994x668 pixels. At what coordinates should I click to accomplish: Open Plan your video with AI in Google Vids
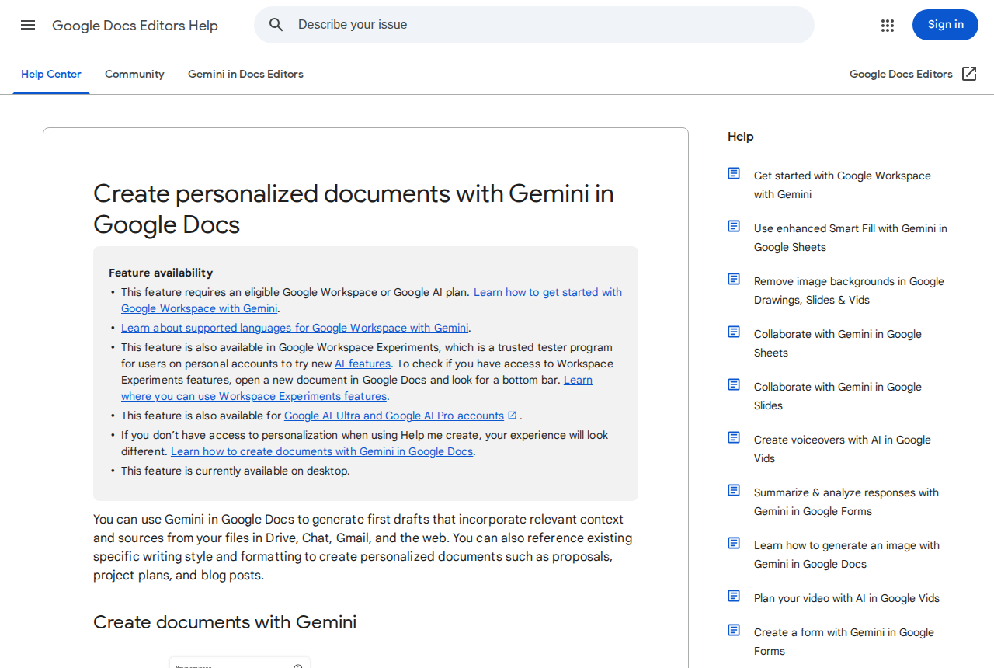pos(846,598)
